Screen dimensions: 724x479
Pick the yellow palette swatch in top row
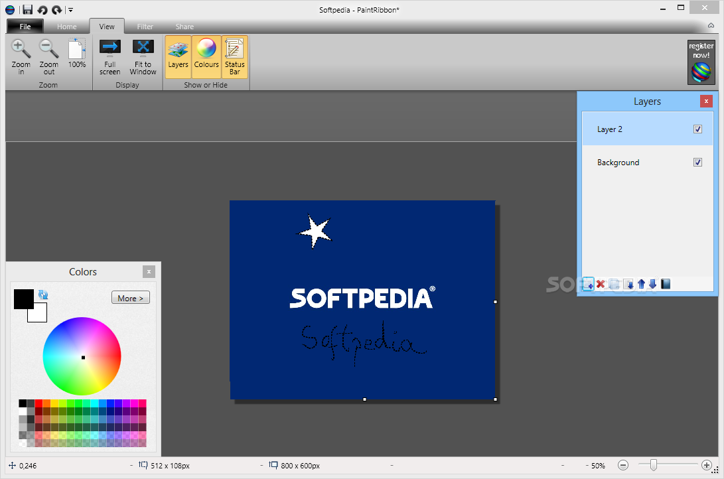click(54, 403)
